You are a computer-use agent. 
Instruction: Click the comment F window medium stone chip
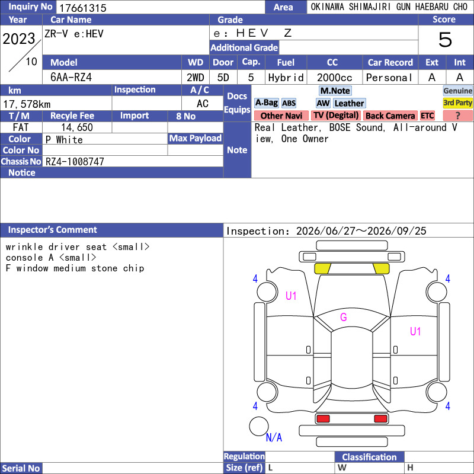coord(75,268)
